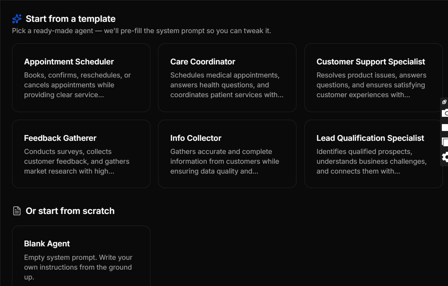Image resolution: width=448 pixels, height=286 pixels.
Task: Click the "Blank Agent" heading text
Action: [x=47, y=243]
